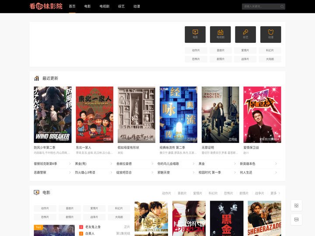315x236 pixels.
Task: Click the 最近更新 bar chart icon
Action: [37, 78]
